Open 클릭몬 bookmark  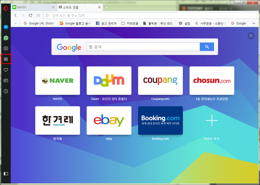158,23
